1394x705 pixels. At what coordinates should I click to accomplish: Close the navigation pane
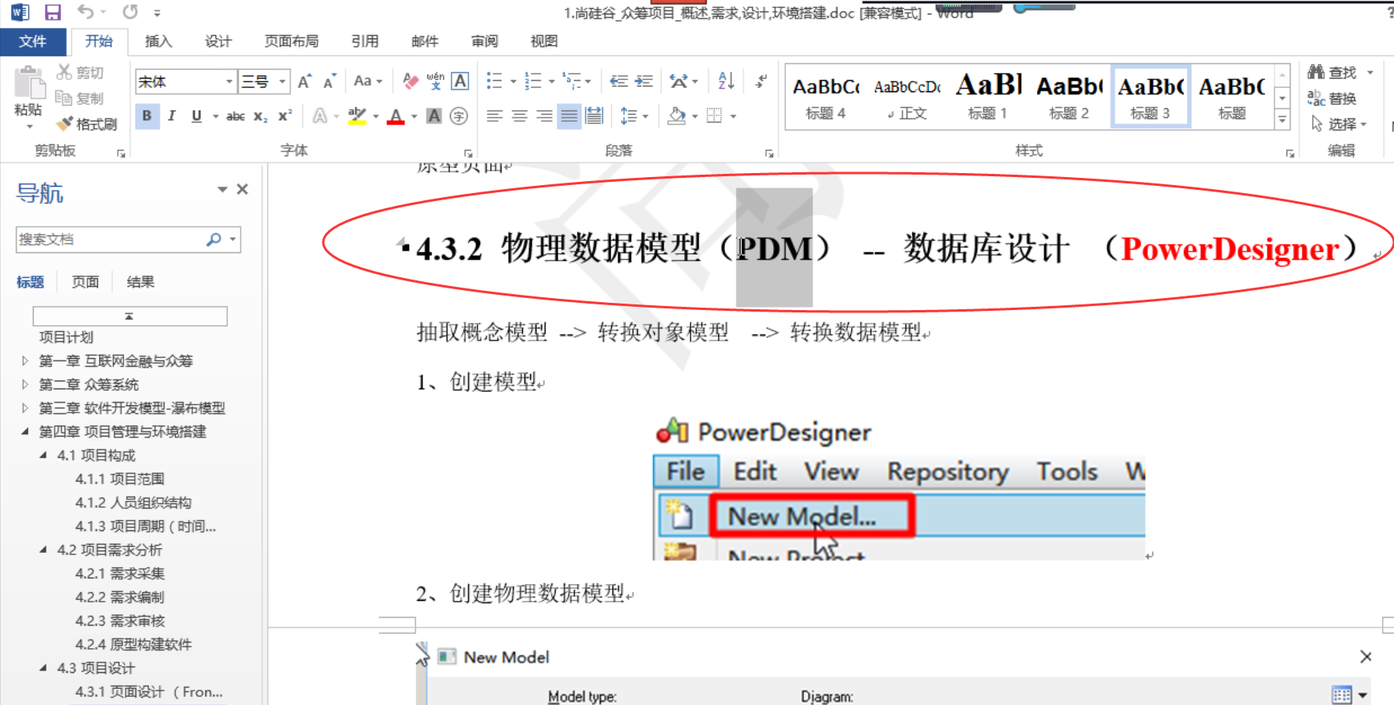tap(242, 190)
